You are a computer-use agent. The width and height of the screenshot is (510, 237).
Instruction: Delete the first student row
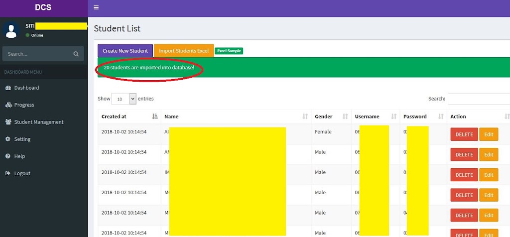[x=464, y=134]
